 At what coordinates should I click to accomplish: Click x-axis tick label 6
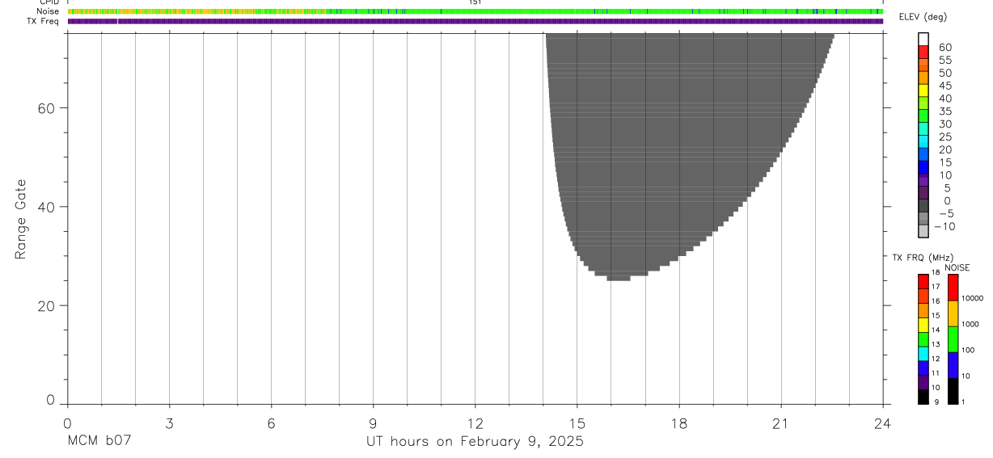[271, 422]
